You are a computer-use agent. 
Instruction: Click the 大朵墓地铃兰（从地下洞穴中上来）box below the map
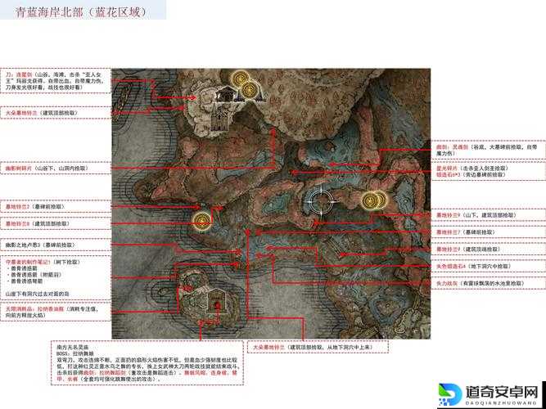tap(318, 348)
